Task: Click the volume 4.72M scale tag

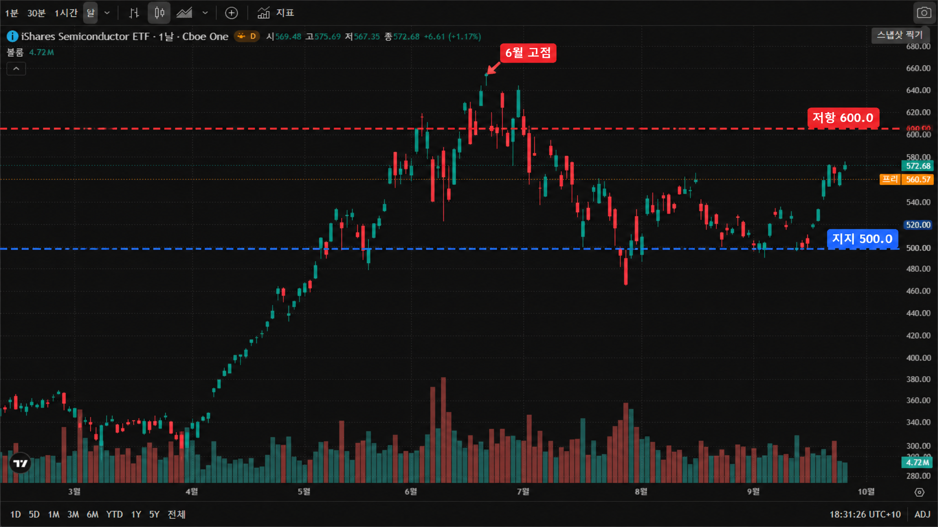Action: (918, 462)
